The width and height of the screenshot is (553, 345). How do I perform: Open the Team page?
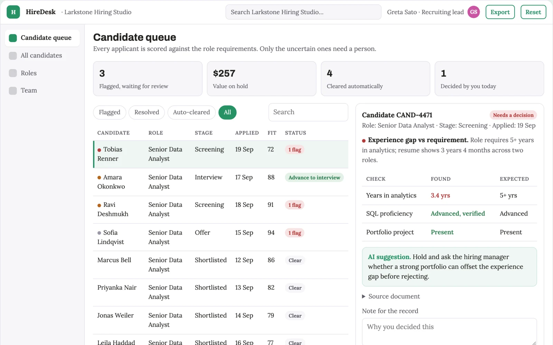42,90
